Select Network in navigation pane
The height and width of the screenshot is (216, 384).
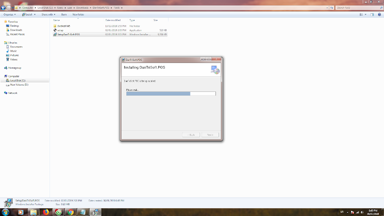point(11,93)
